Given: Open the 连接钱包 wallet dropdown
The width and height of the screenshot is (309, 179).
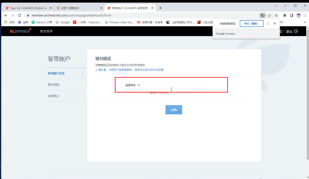Looking at the screenshot, I should coord(132,85).
